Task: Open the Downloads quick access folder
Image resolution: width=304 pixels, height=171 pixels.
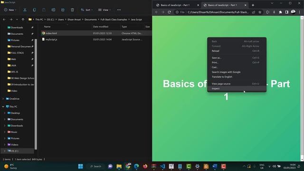Action: (x=17, y=28)
